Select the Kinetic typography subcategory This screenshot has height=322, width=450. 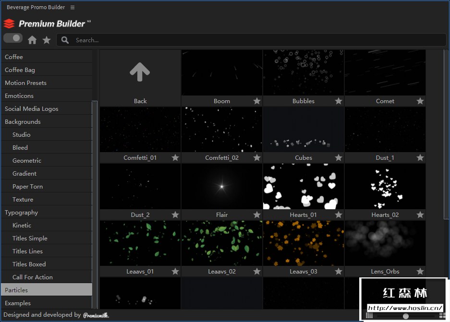47,226
